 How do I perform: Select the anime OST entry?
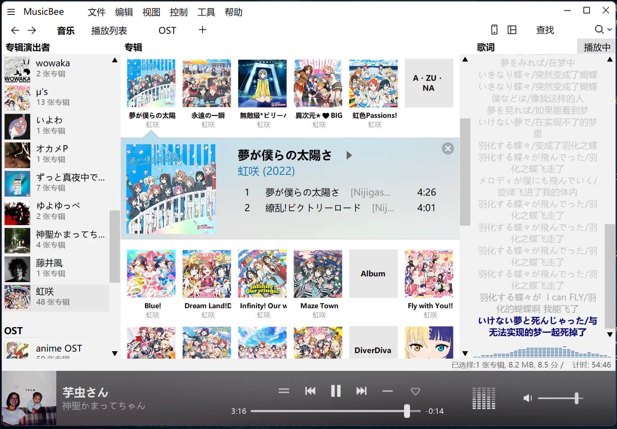click(57, 350)
